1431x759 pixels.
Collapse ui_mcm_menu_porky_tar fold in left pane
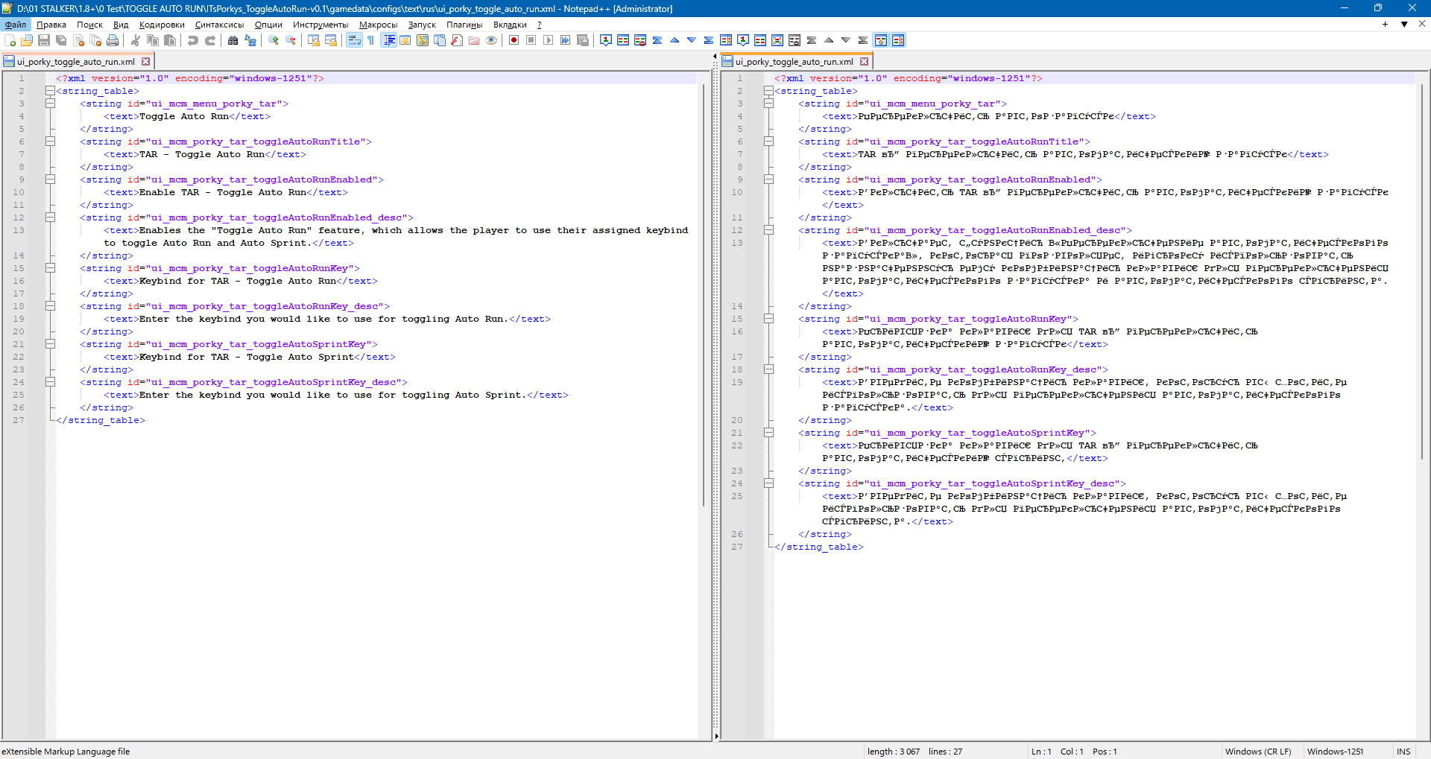(x=50, y=104)
